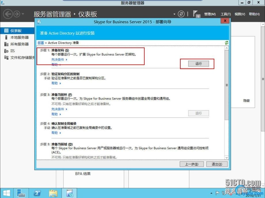Expand 先决条件 under step 3

click(59, 109)
